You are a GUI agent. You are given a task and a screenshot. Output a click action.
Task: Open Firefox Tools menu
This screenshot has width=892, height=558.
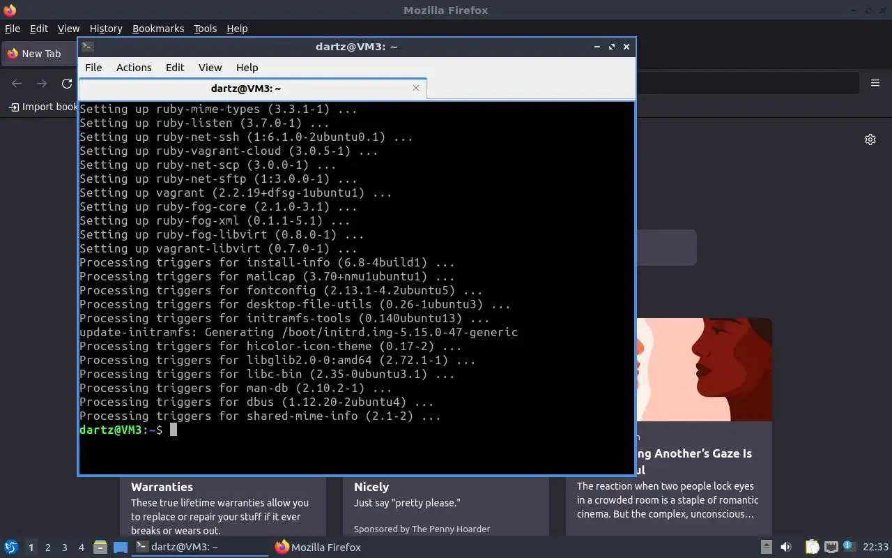pos(205,29)
